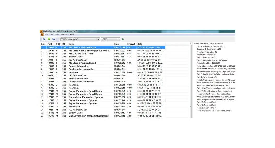Screen dimensions: 275x148
Task: Select Configuration Information row on line 8
Action: click(103, 69)
